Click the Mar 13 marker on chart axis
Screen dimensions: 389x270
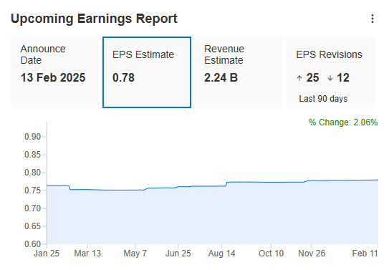click(x=87, y=254)
